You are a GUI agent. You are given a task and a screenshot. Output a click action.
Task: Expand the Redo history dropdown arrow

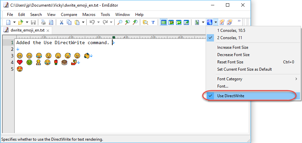tap(111, 22)
